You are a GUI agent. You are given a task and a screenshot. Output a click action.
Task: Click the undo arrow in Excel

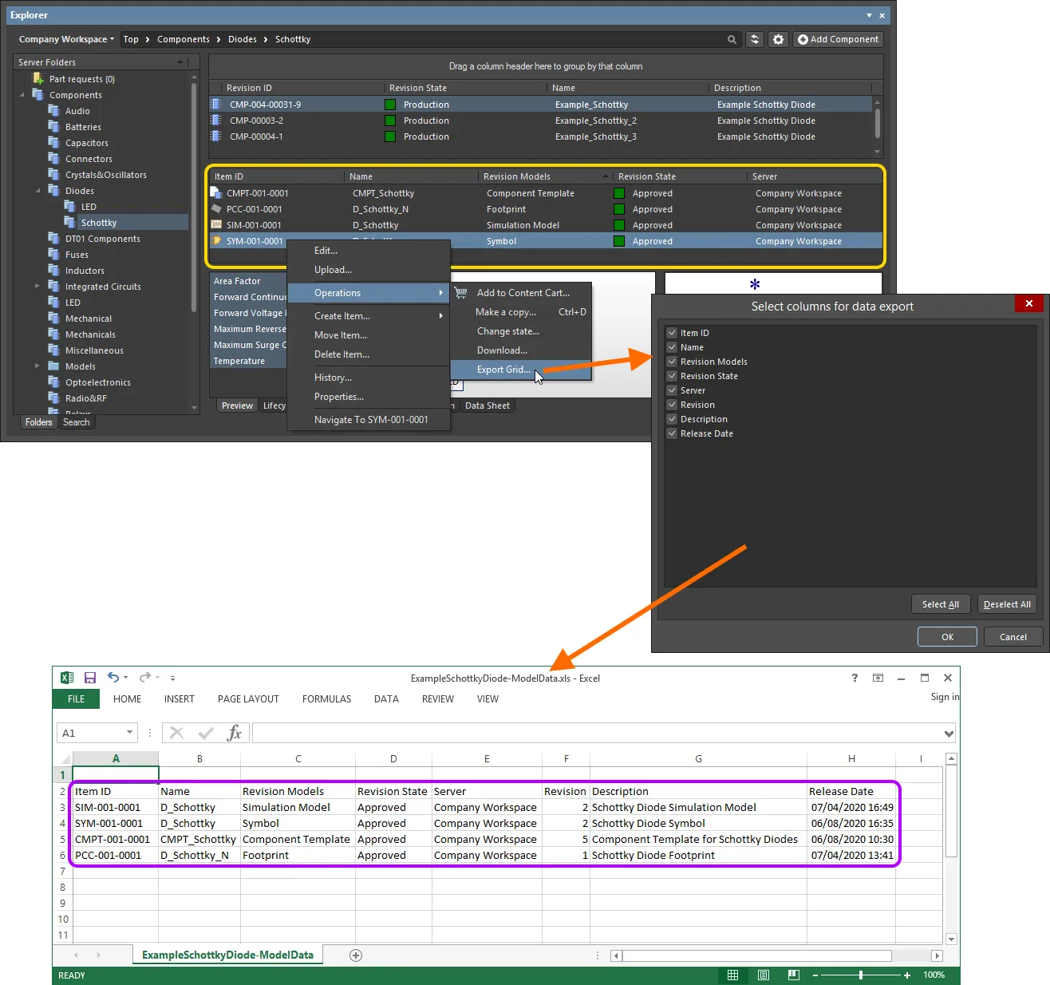click(x=113, y=678)
